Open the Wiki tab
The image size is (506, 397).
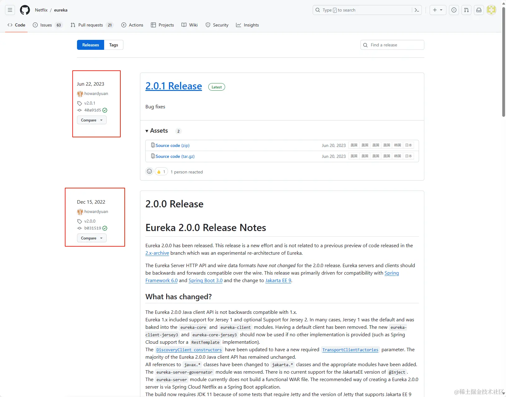190,25
